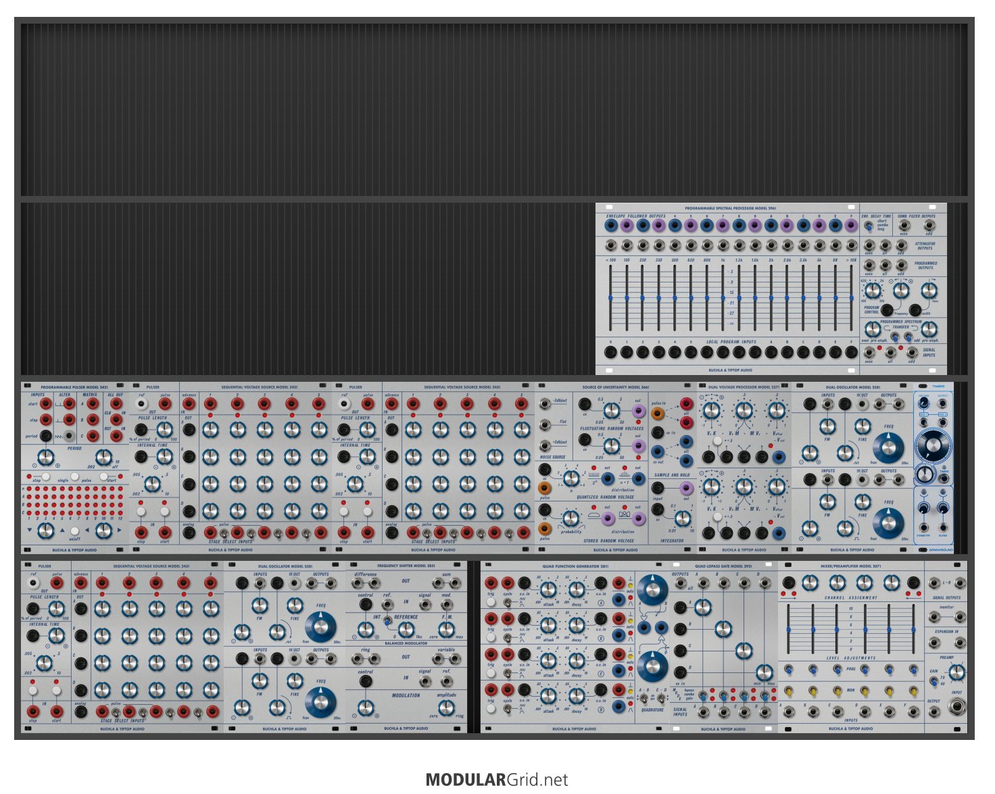Click Programmable Pulser period input jack
Viewport: 995px width, 794px height.
(45, 436)
